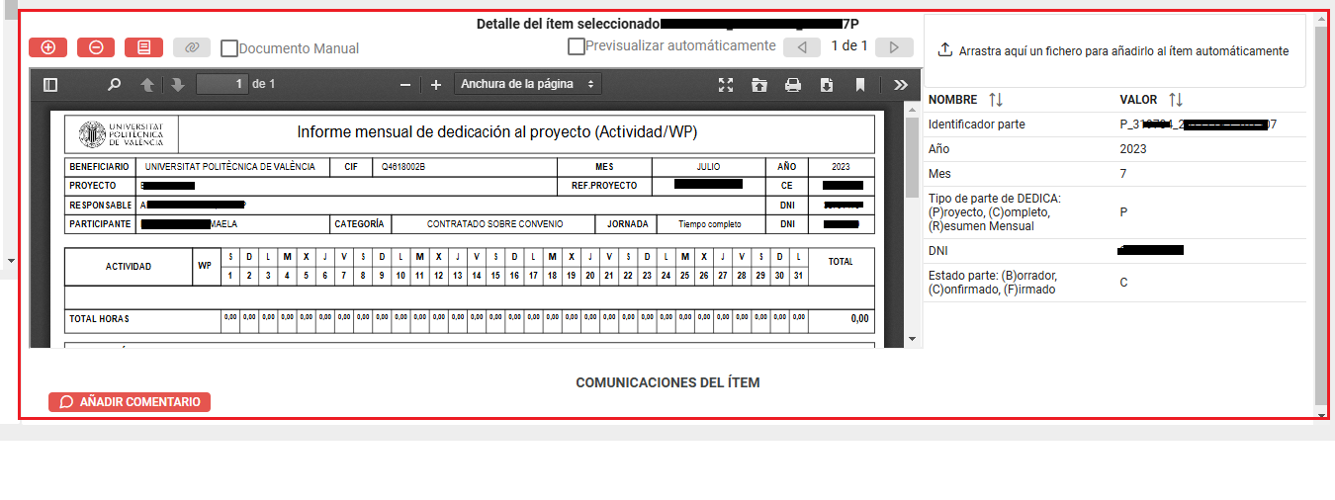Click the PDF page number input field

tap(222, 85)
